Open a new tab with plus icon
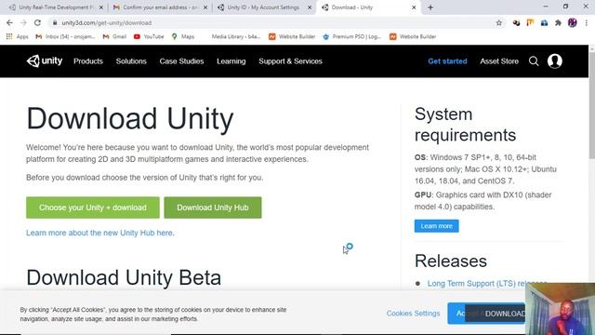The height and width of the screenshot is (335, 595). point(430,7)
